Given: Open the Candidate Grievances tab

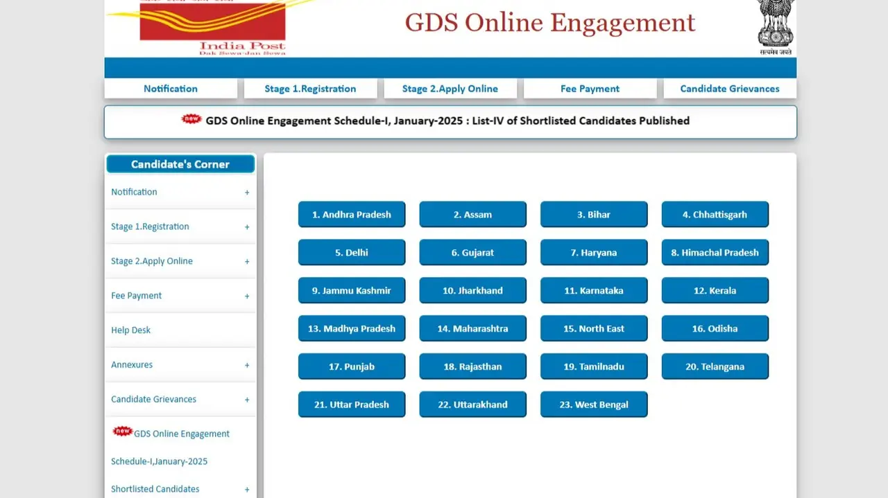Looking at the screenshot, I should (x=730, y=89).
